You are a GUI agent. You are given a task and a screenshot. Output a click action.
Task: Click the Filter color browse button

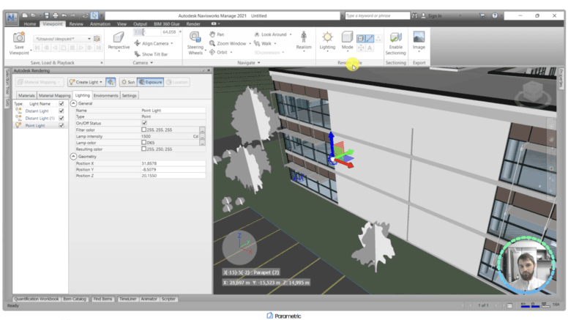point(202,130)
